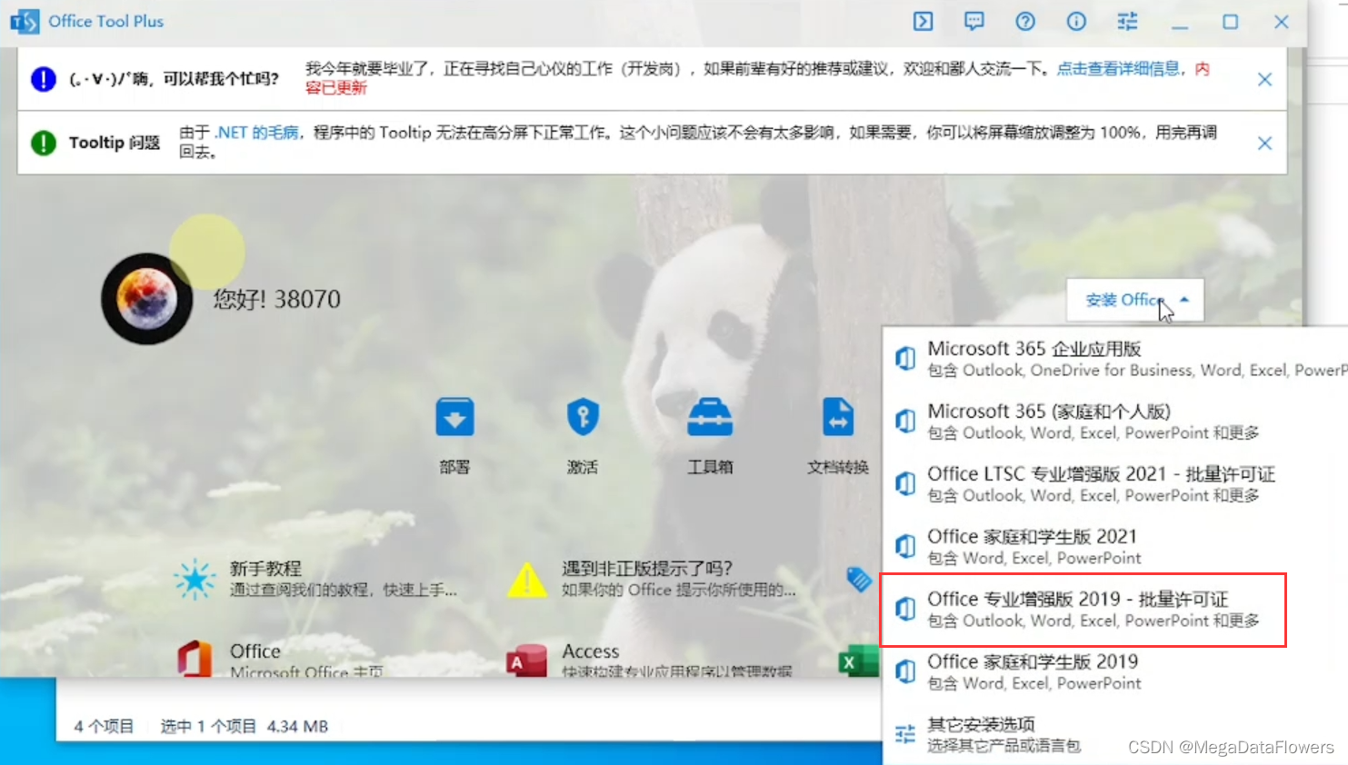
Task: Click the user avatar picture
Action: [x=146, y=298]
